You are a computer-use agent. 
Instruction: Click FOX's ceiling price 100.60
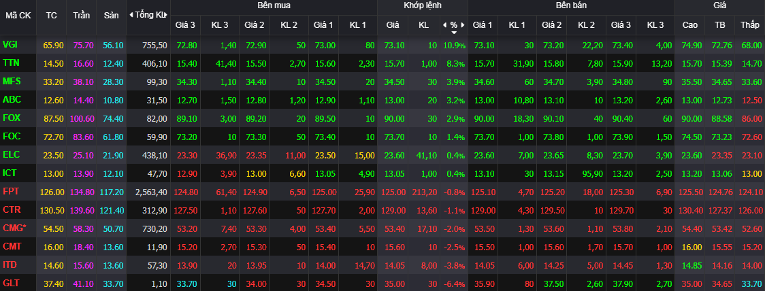(x=82, y=118)
